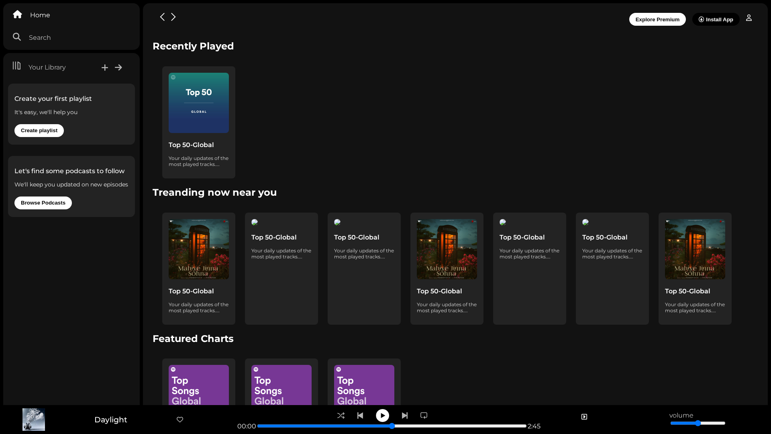Viewport: 771px width, 434px height.
Task: Open the Search magnifier icon
Action: pyautogui.click(x=17, y=37)
